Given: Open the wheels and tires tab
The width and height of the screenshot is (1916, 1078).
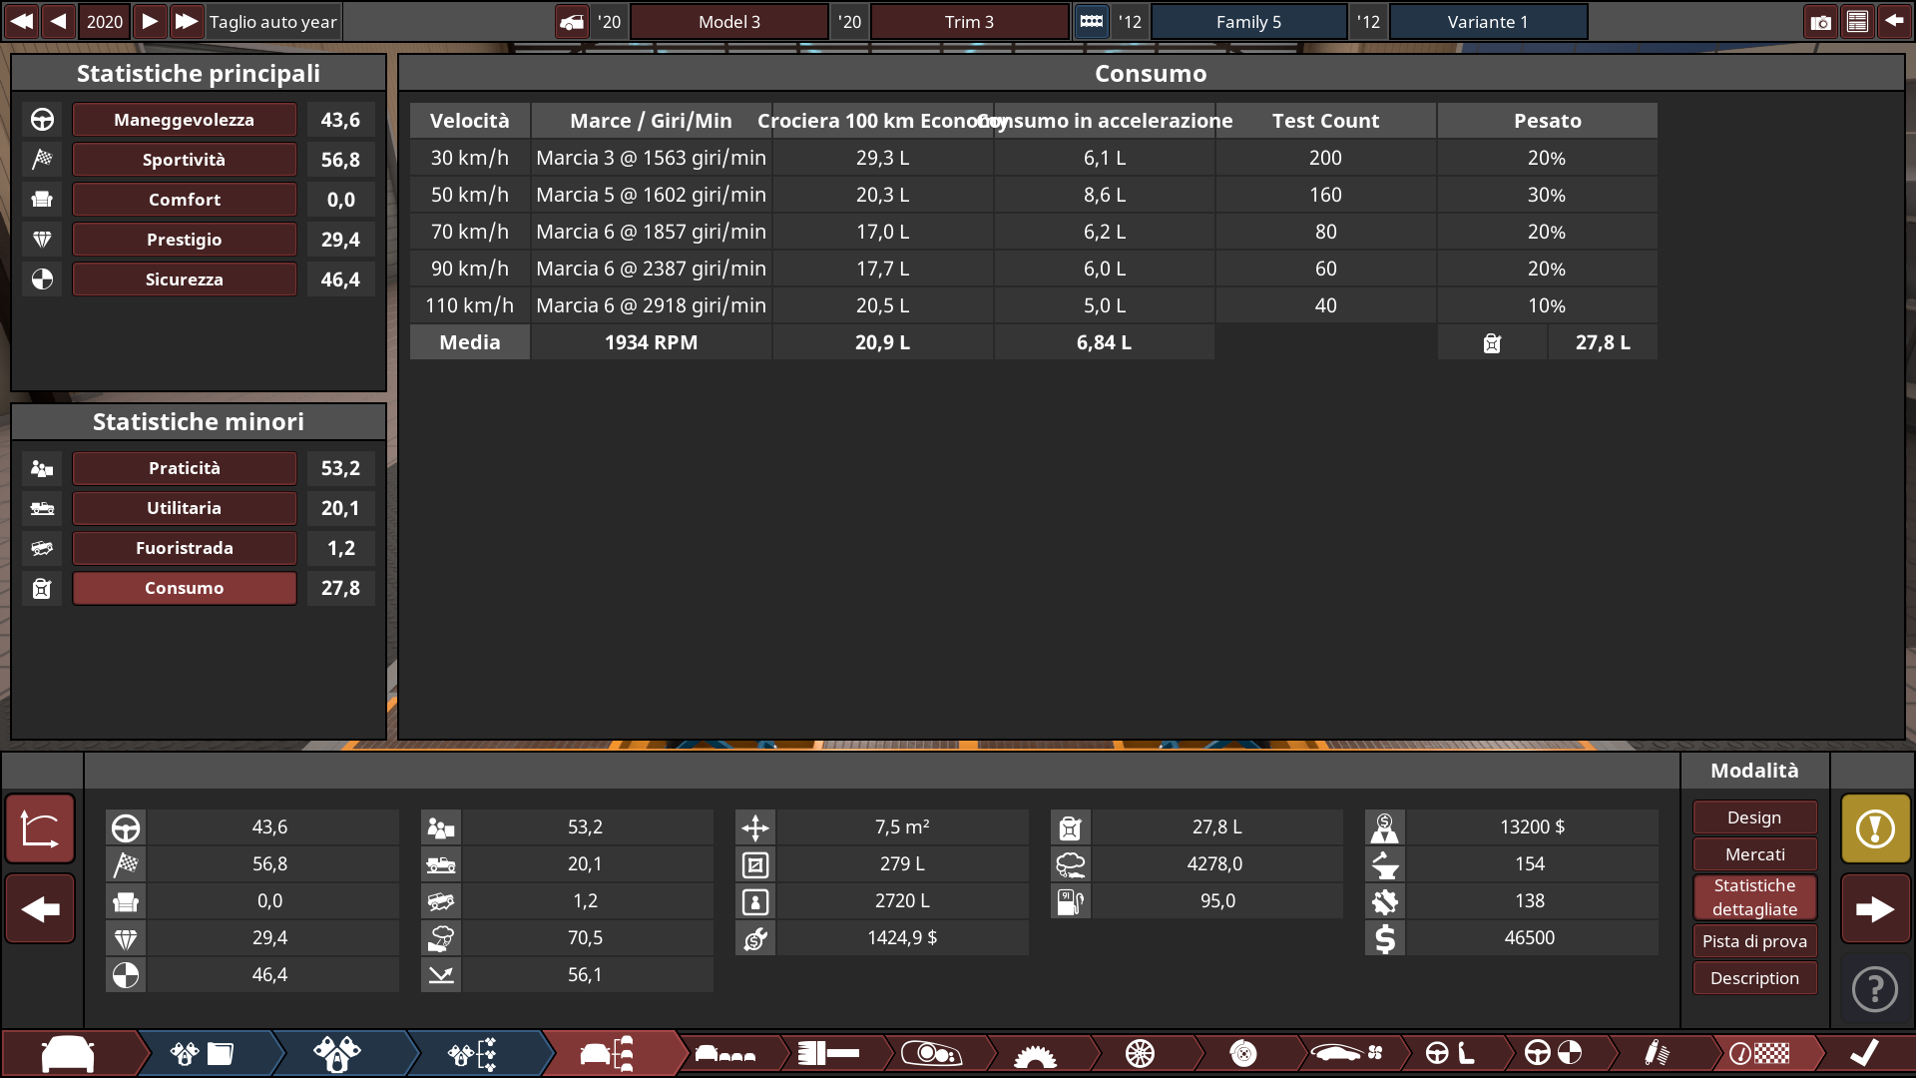Looking at the screenshot, I should click(x=1140, y=1054).
